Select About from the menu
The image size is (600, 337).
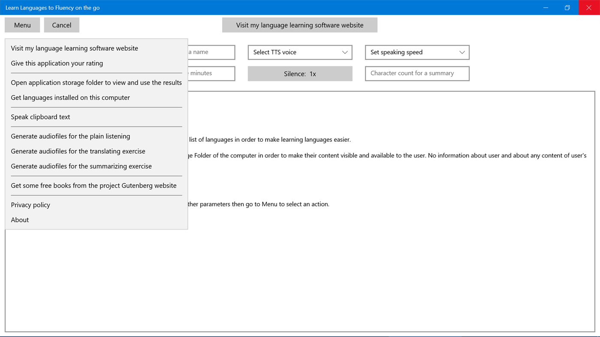pos(20,219)
